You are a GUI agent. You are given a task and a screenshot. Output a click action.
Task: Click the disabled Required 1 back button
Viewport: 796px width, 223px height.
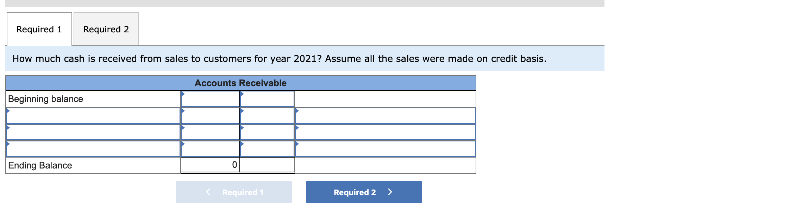click(233, 192)
